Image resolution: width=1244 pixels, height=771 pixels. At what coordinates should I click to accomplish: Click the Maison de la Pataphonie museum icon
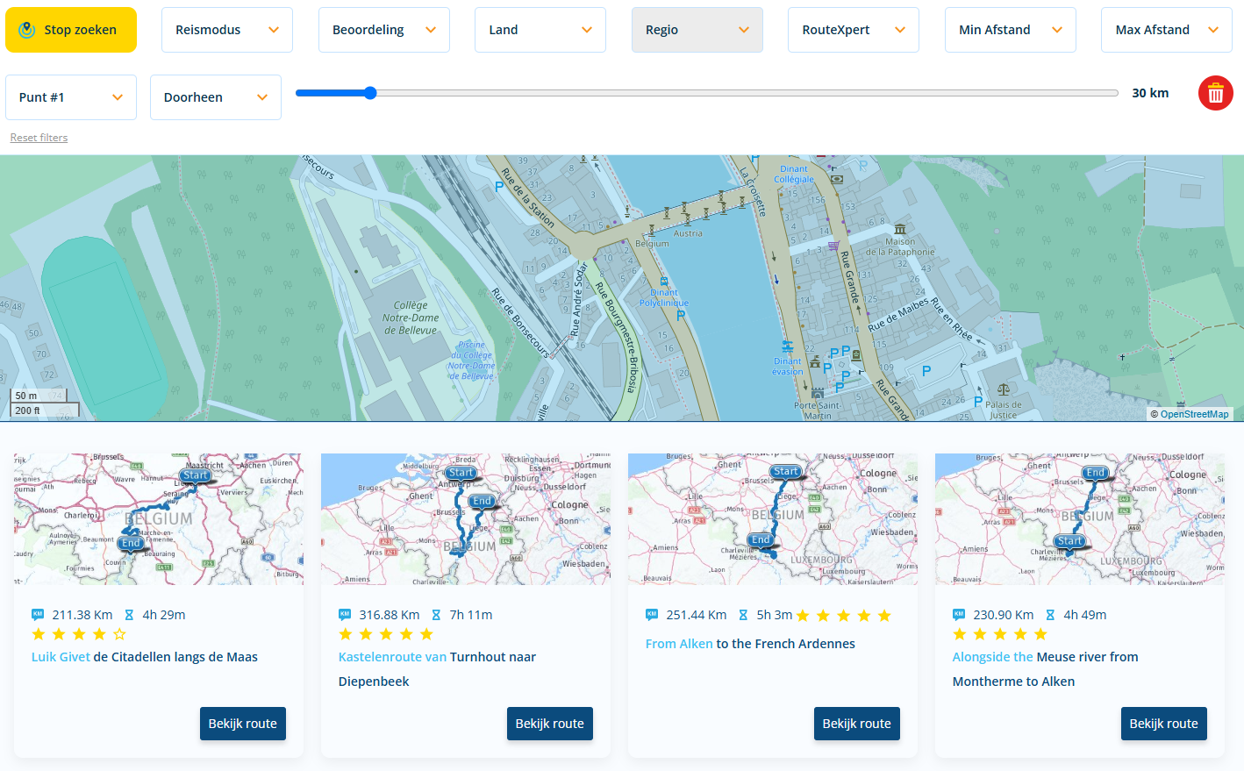899,229
